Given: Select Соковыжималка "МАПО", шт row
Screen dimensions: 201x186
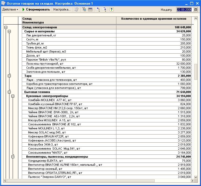Looking at the screenshot, I should point(107,153).
